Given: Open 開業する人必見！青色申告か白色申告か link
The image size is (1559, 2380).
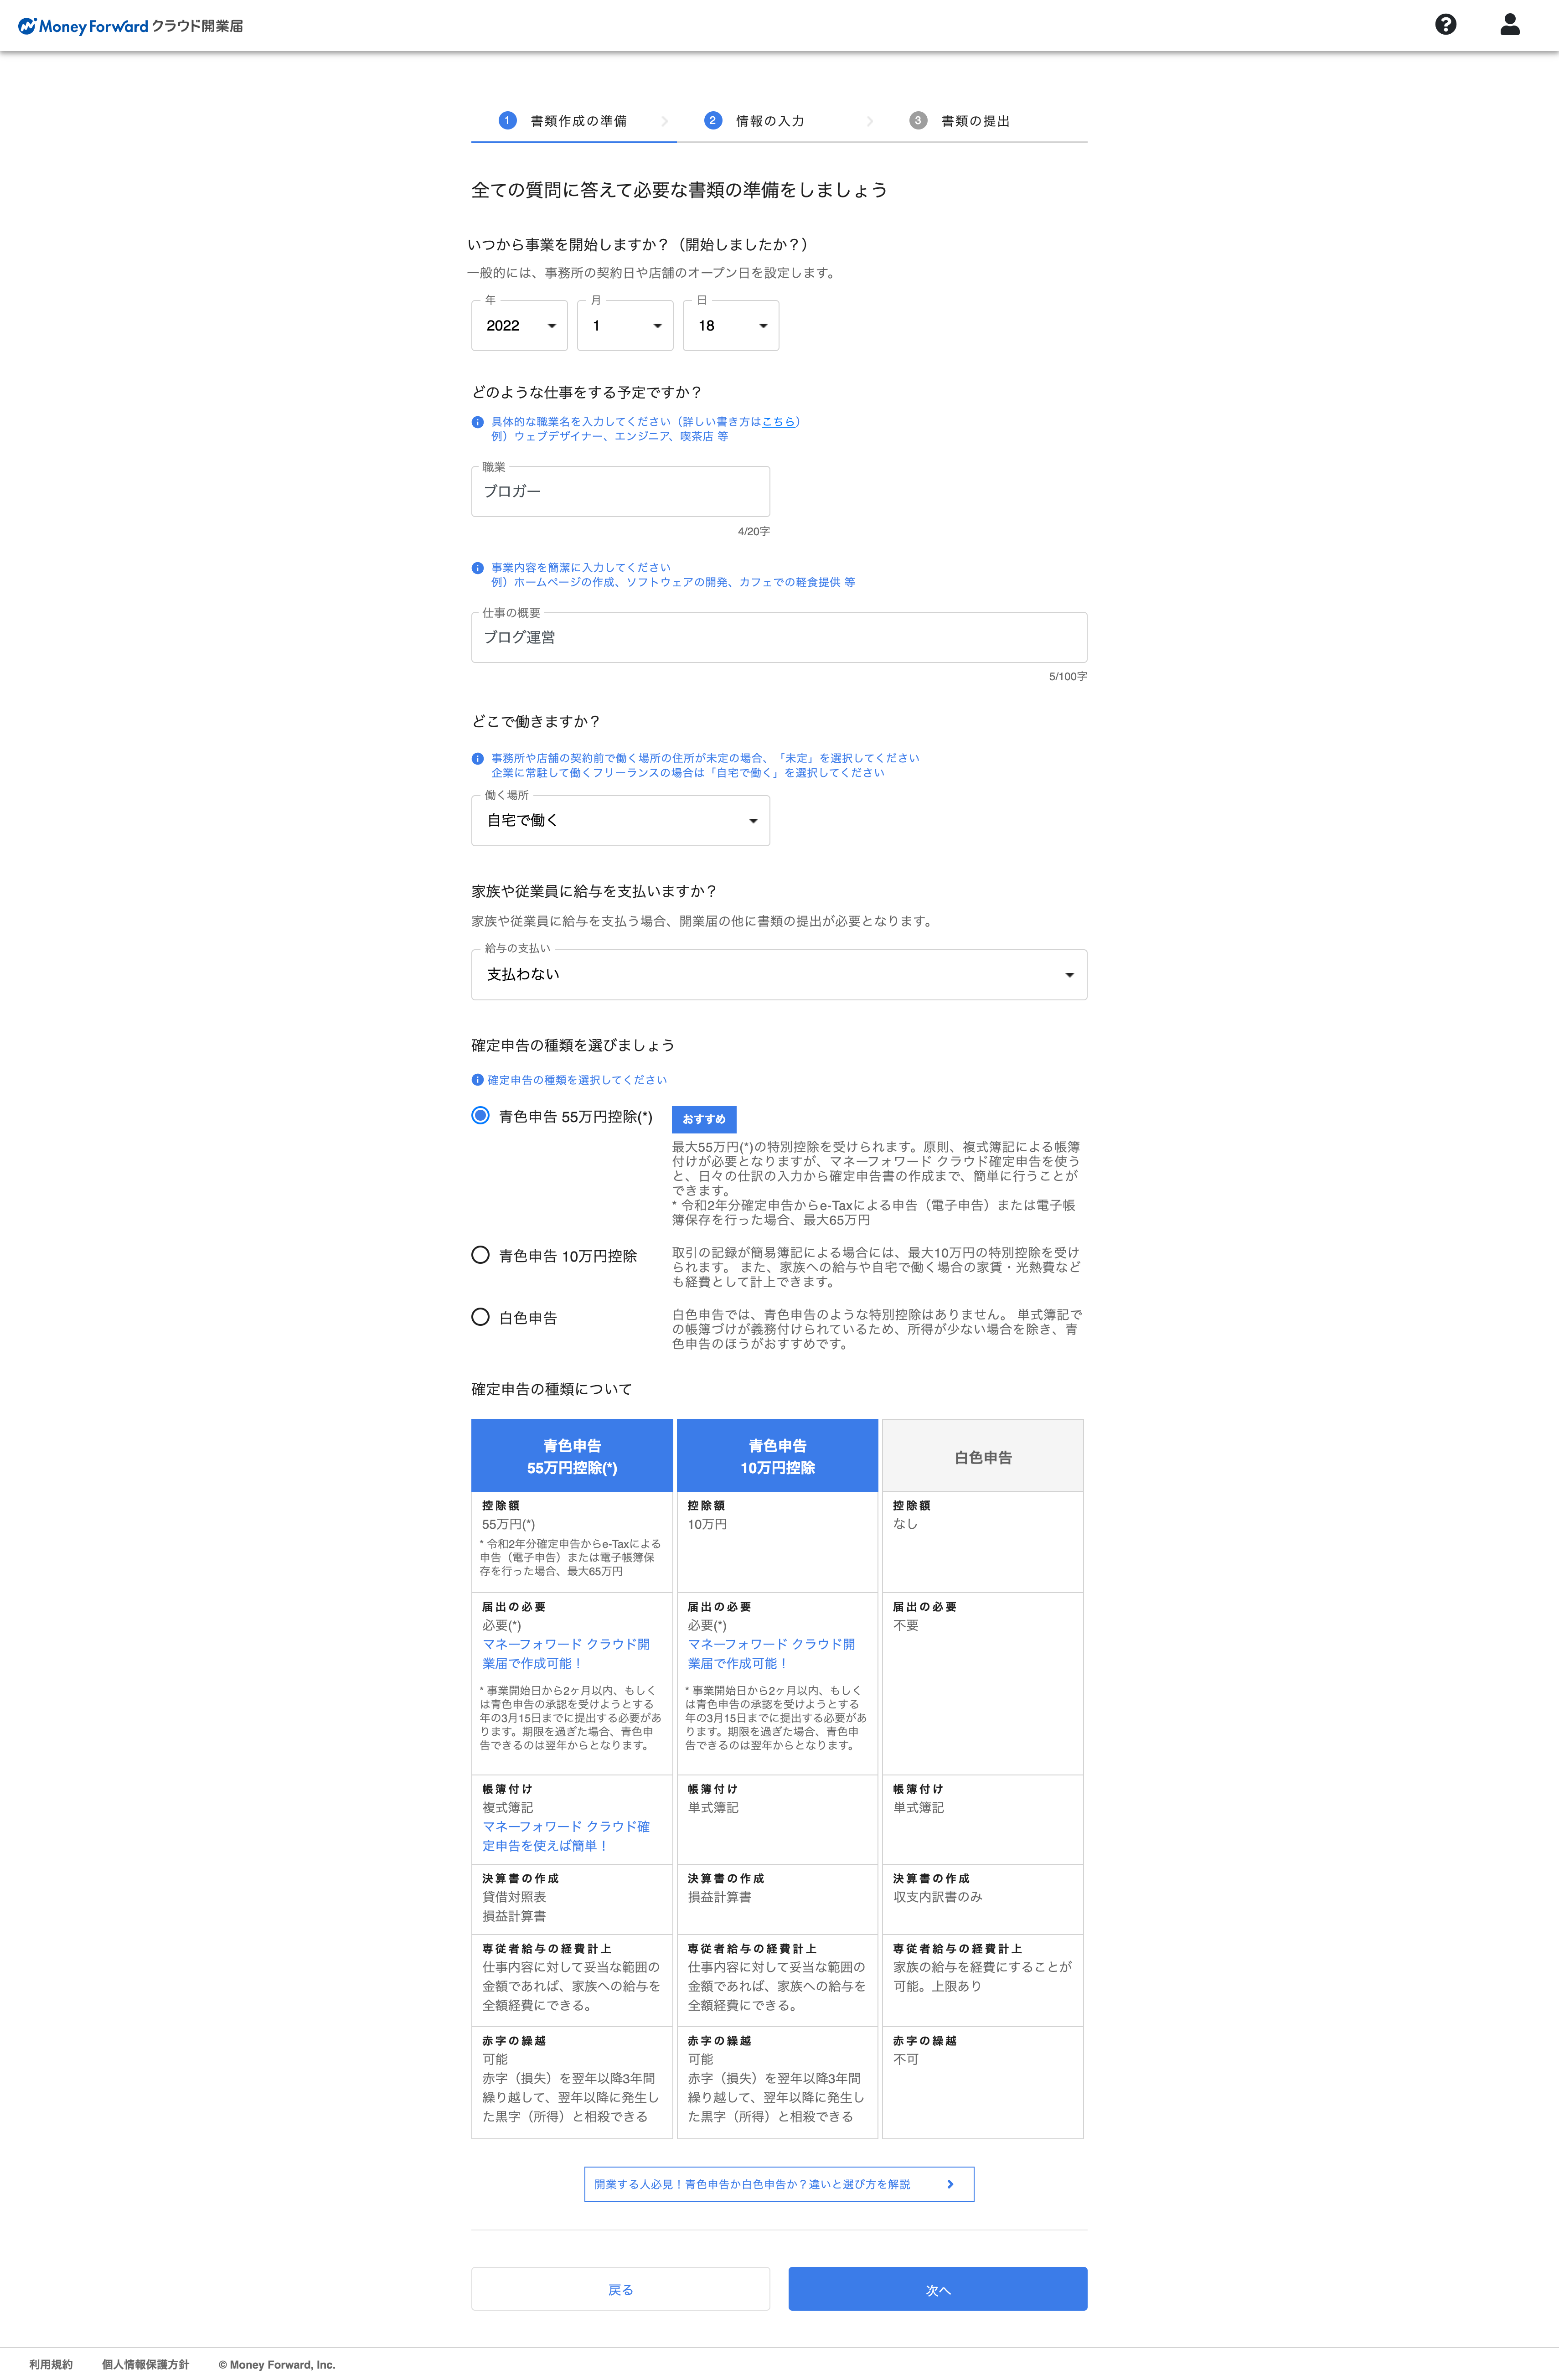Looking at the screenshot, I should pos(779,2184).
